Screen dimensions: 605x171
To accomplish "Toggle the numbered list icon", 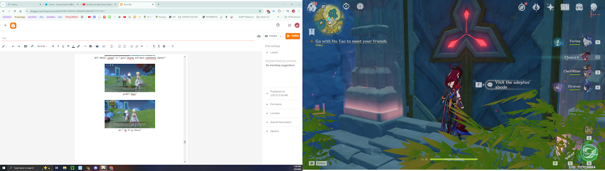I will coord(137,46).
